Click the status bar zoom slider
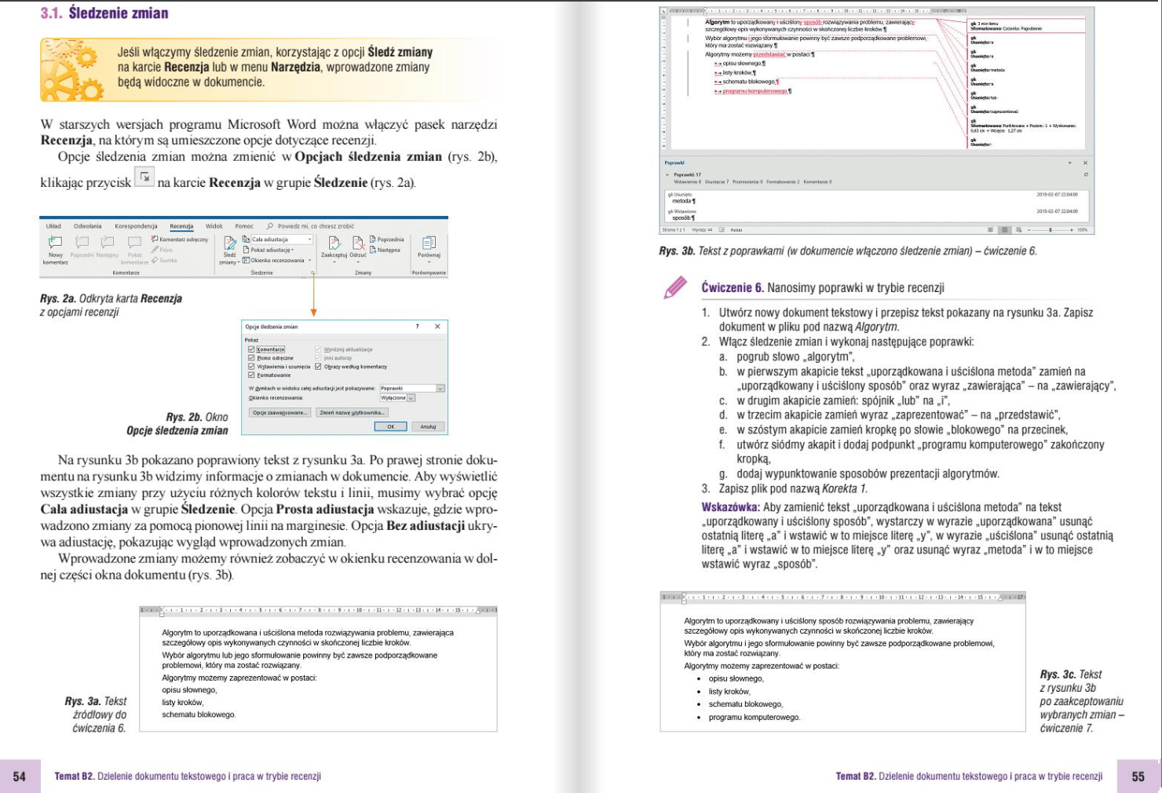 (x=1051, y=230)
